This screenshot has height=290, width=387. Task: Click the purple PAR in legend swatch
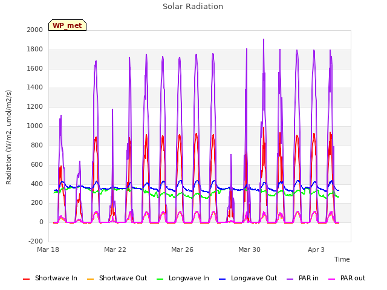click(x=290, y=279)
